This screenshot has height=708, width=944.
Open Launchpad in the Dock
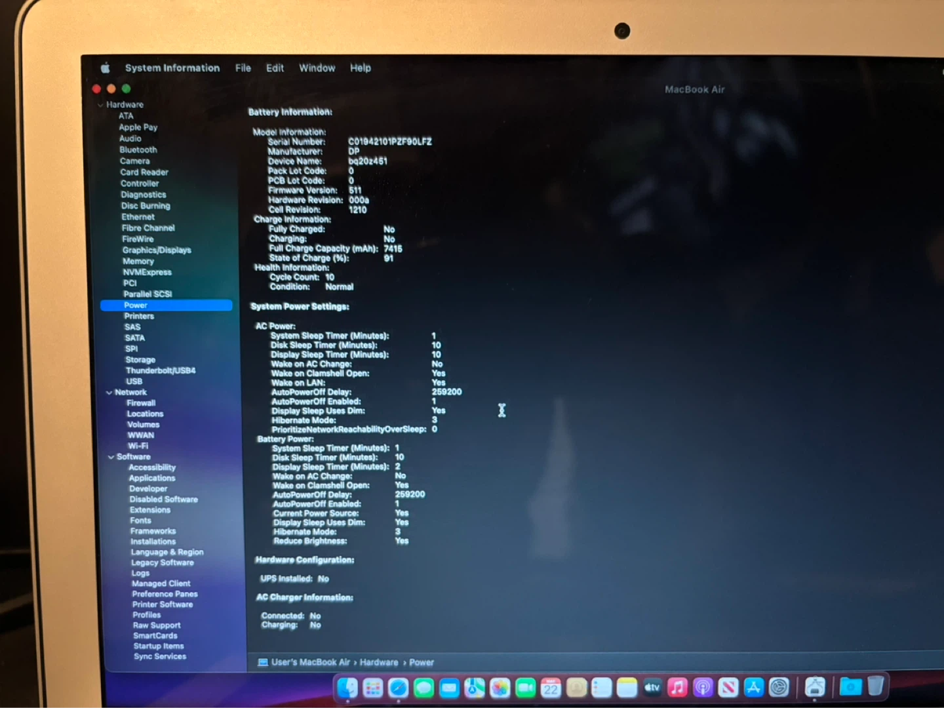coord(373,688)
